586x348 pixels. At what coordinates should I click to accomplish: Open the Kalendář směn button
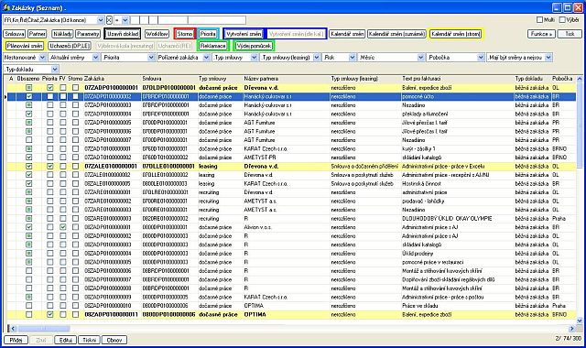click(x=347, y=34)
